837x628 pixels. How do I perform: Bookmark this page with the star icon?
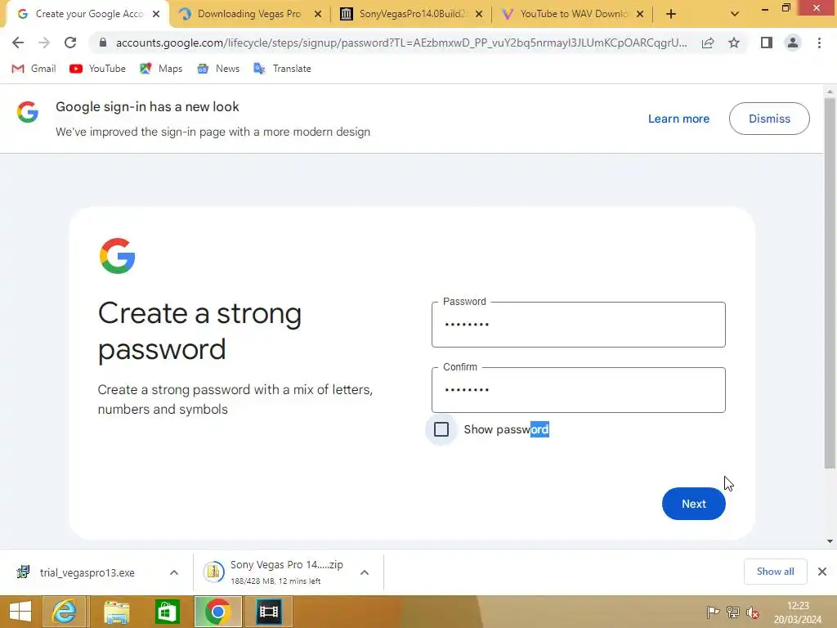point(734,43)
